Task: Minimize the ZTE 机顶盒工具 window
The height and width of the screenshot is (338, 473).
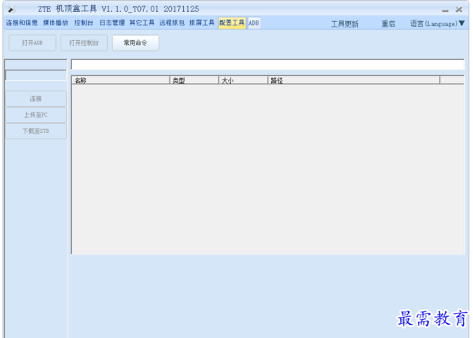Action: [x=445, y=10]
